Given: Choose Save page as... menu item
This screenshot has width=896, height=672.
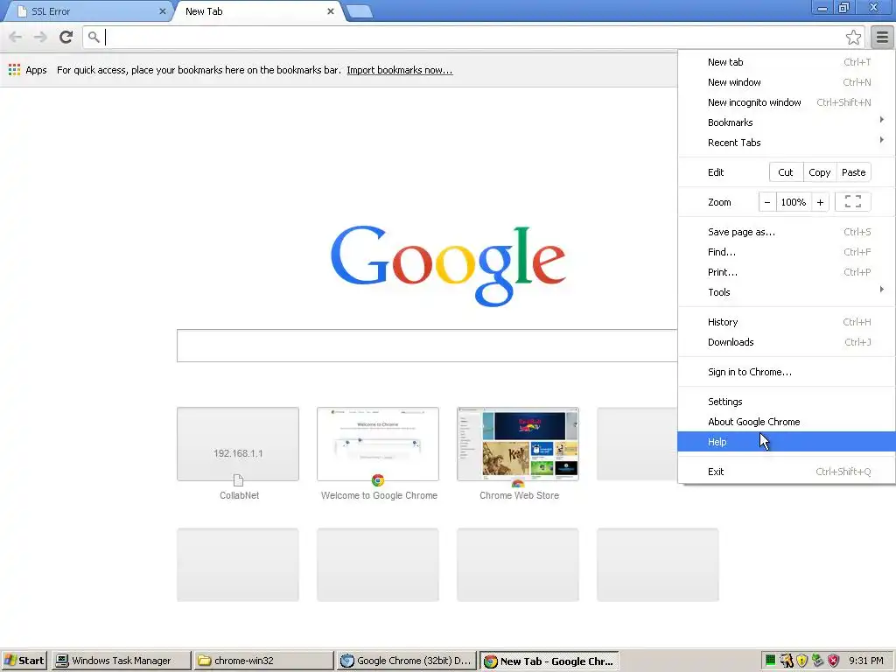Looking at the screenshot, I should point(787,231).
